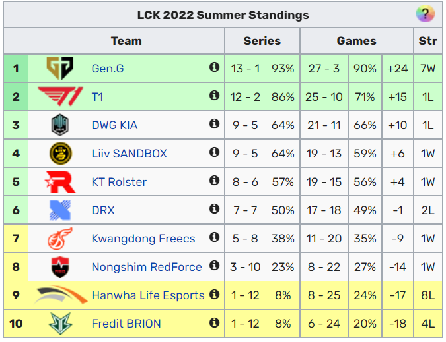The height and width of the screenshot is (342, 446).
Task: Click the KT Rolster logo
Action: pos(60,182)
